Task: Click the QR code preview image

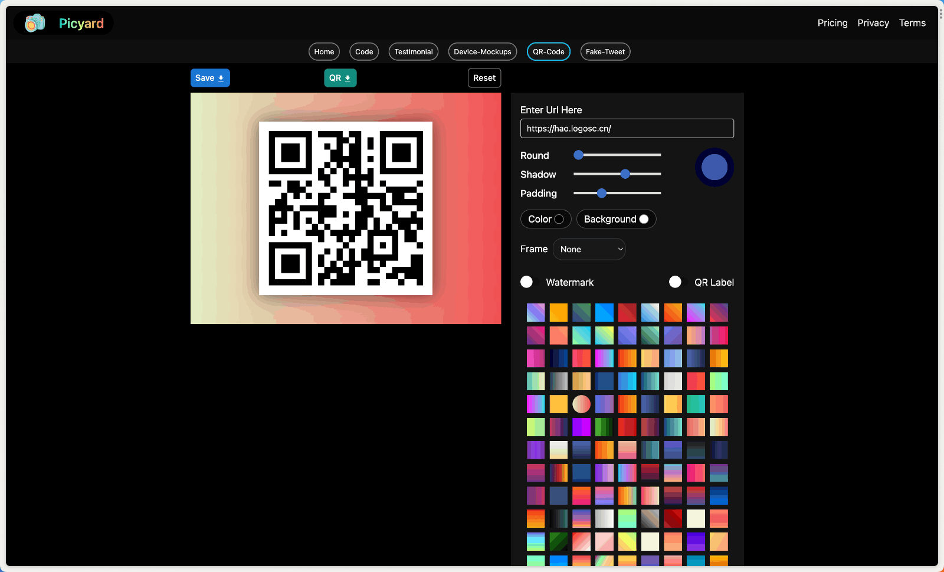Action: tap(346, 208)
